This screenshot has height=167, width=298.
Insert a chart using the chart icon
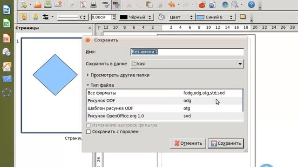[x=202, y=5]
